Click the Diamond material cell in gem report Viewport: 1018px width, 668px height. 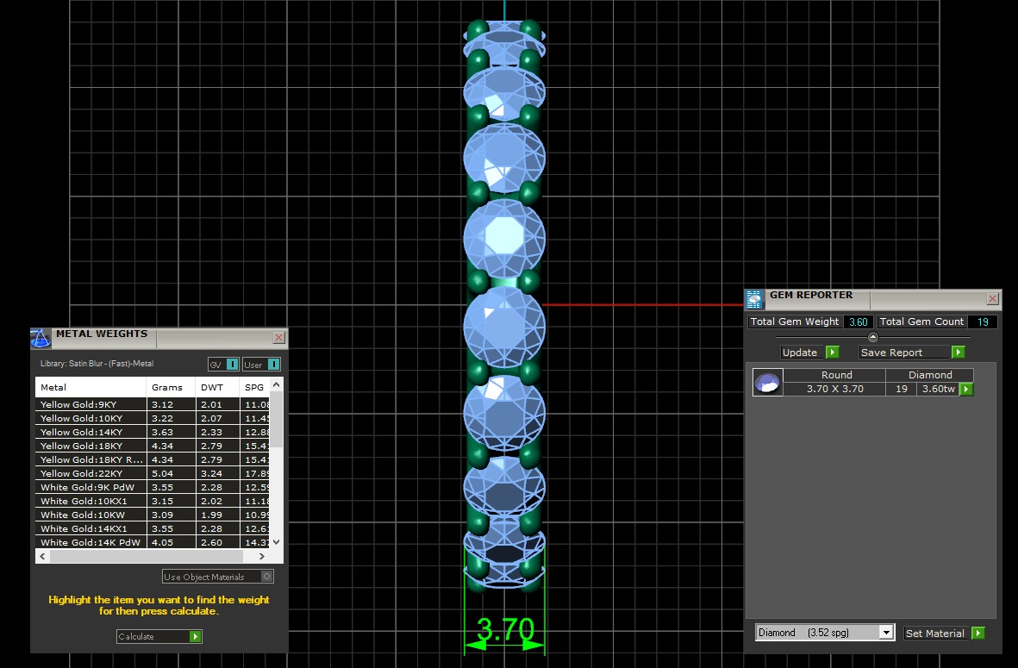[x=930, y=375]
